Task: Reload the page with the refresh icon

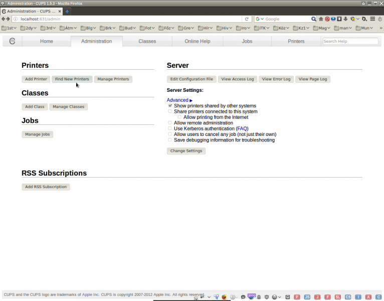Action: pyautogui.click(x=247, y=19)
